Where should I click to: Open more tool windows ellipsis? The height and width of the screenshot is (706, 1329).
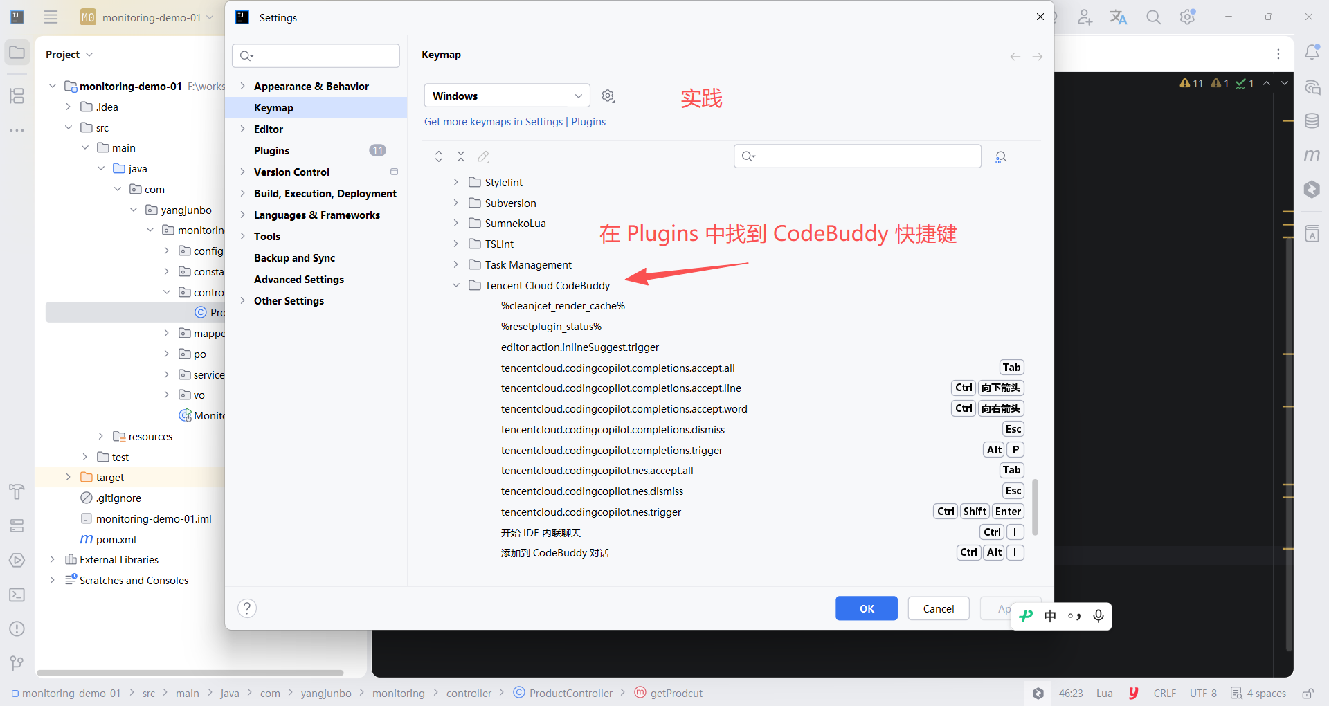[17, 130]
